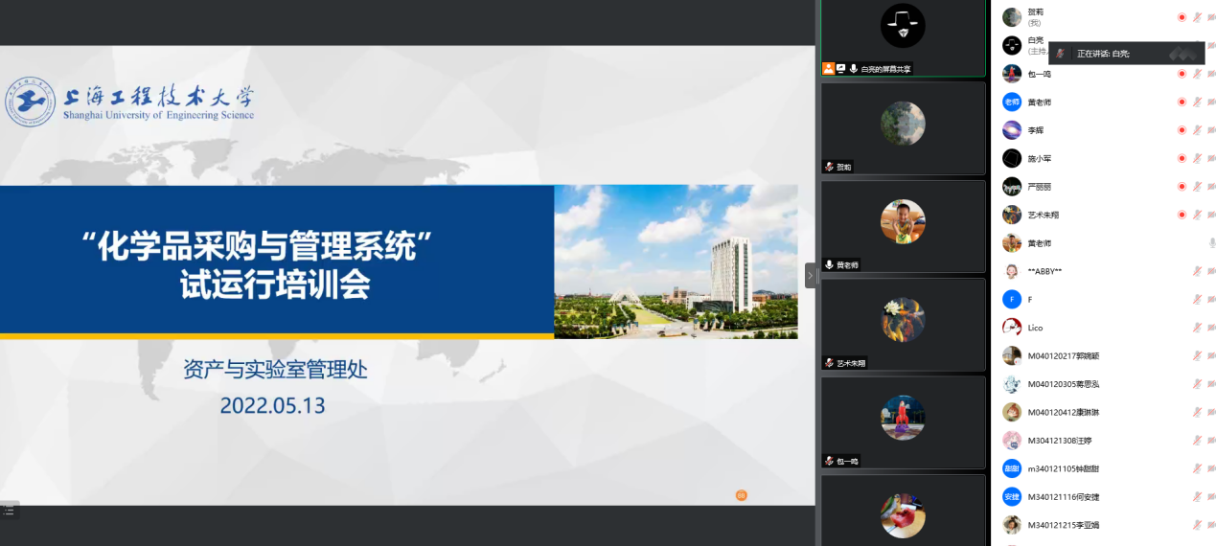Select 白亮的屏幕共享 video tile
The height and width of the screenshot is (546, 1216).
(903, 38)
